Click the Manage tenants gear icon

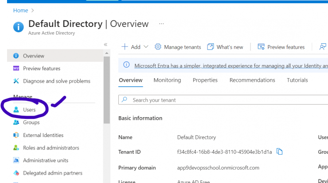[158, 47]
